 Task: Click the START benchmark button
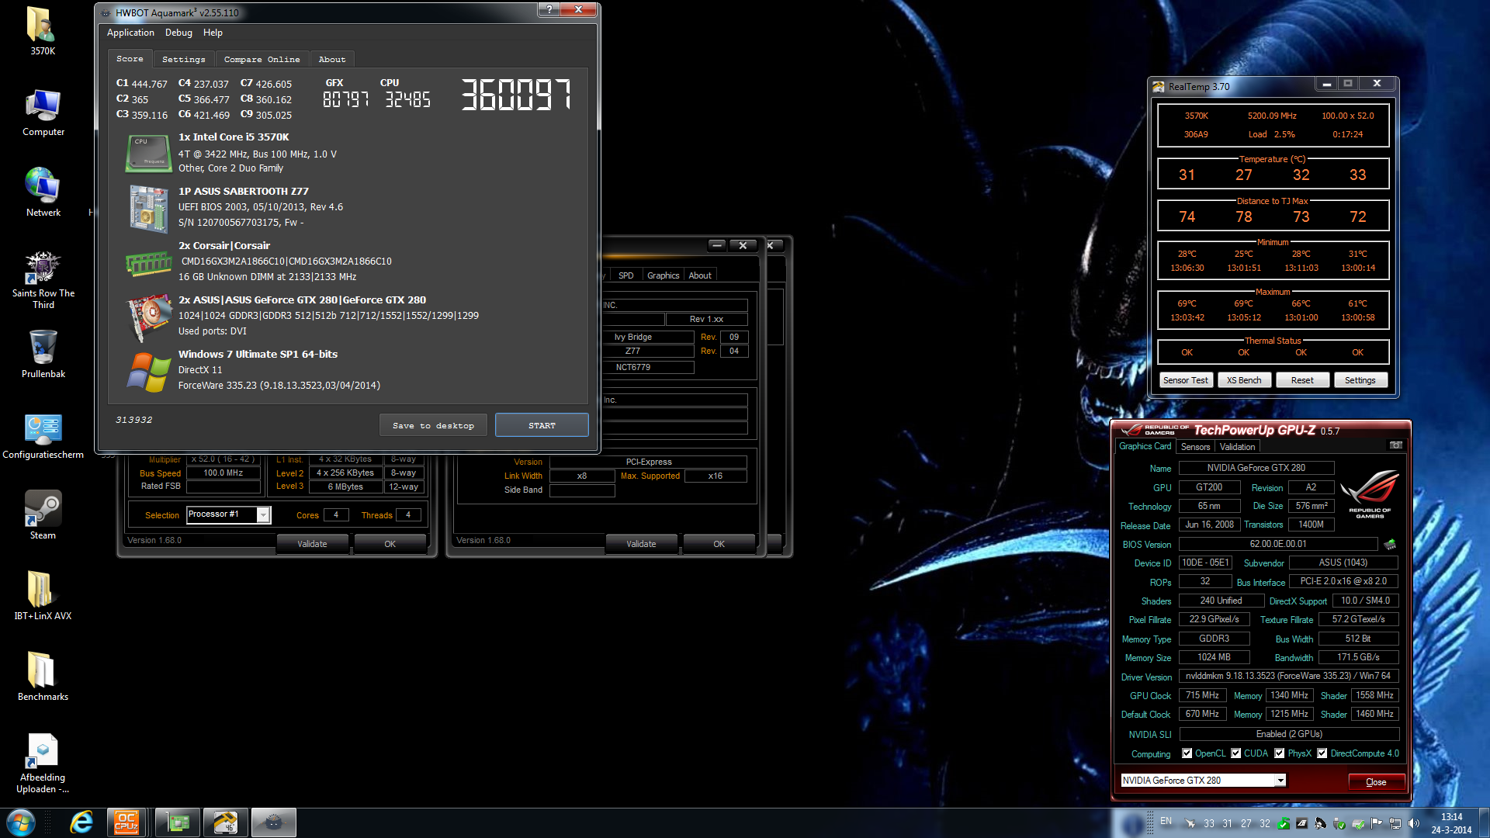(x=542, y=425)
